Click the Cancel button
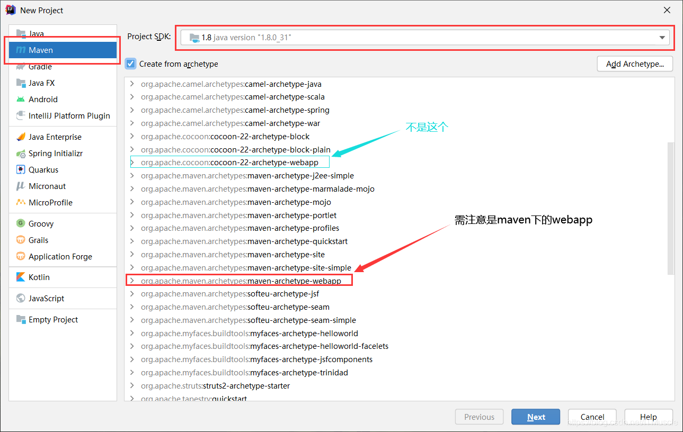 click(592, 417)
